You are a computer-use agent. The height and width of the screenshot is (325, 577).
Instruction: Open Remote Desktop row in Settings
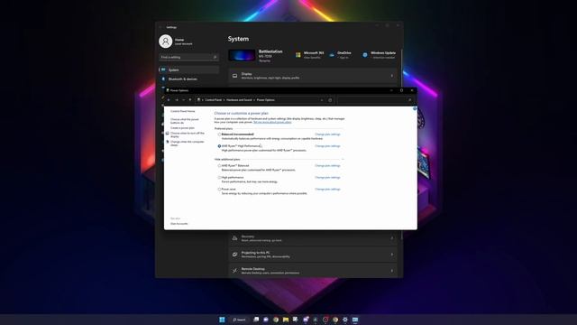(313, 271)
